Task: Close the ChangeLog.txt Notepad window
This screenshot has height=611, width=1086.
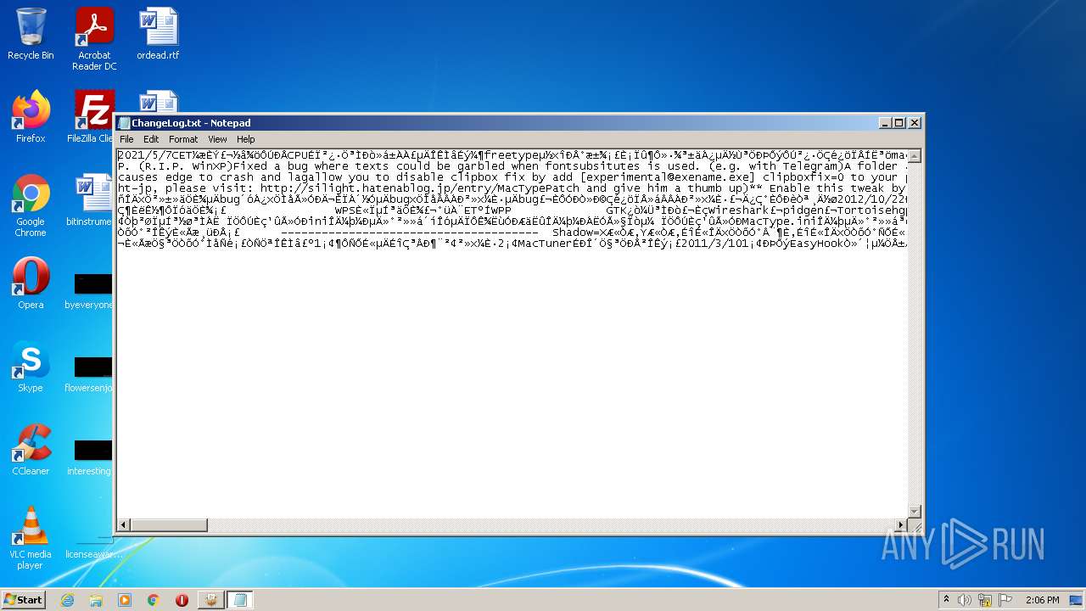Action: pyautogui.click(x=915, y=123)
